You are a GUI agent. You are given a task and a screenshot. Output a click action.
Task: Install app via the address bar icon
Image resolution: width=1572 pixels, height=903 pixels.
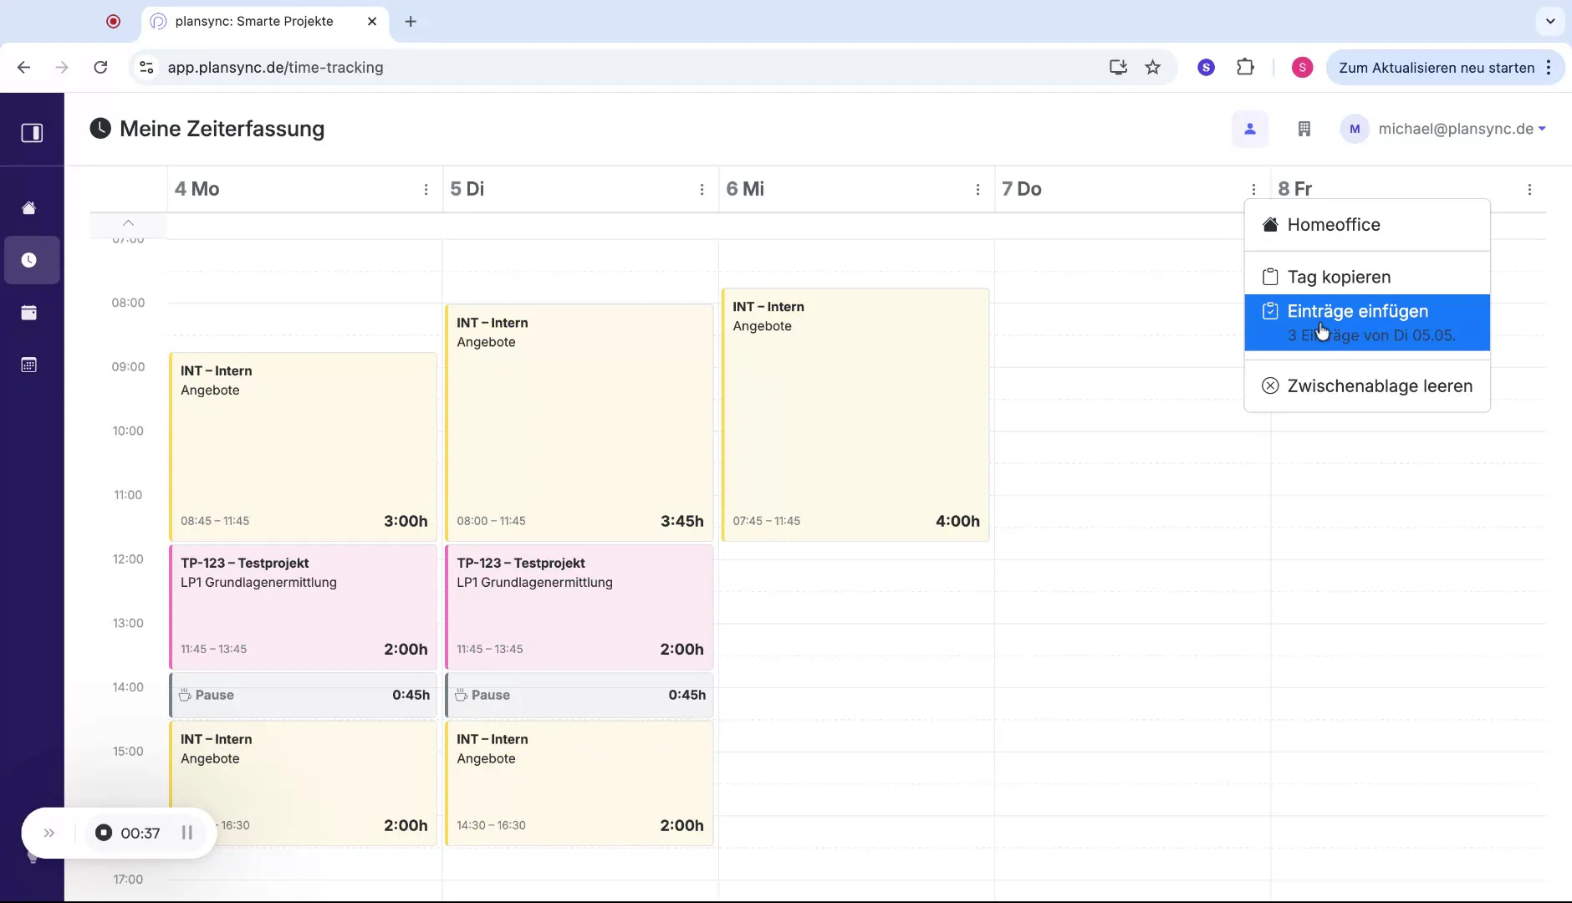click(x=1118, y=68)
